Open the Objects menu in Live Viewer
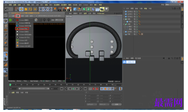The width and height of the screenshot is (188, 112). click(x=18, y=16)
